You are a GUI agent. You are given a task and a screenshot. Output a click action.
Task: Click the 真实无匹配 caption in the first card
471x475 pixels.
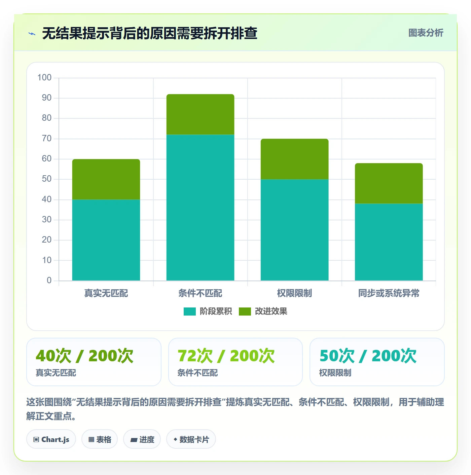point(56,373)
